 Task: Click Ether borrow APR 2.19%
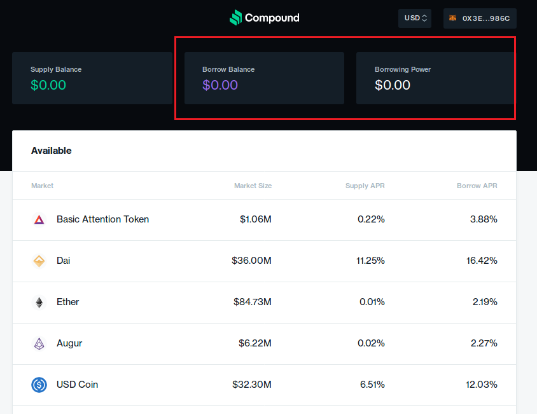click(485, 302)
